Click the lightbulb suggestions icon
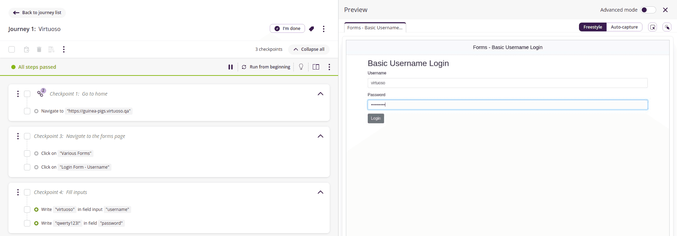This screenshot has height=236, width=677. coord(301,67)
